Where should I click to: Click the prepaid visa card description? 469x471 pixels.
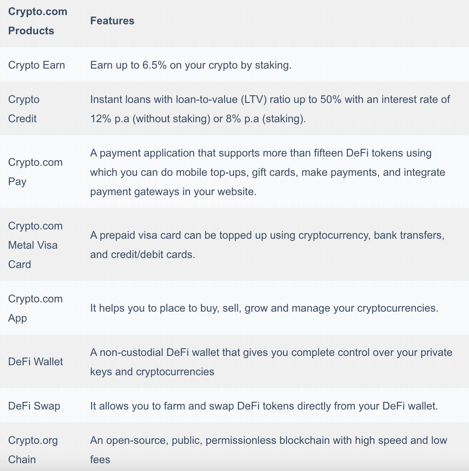pos(267,245)
